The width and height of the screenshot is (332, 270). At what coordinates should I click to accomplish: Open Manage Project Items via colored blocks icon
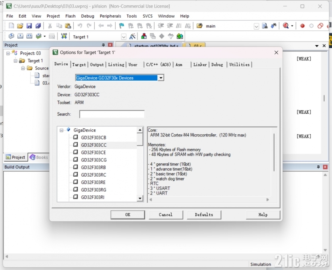(x=144, y=36)
